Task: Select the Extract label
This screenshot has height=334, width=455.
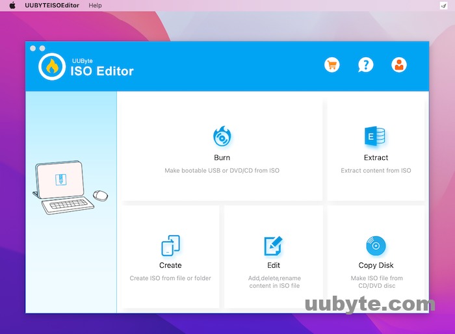Action: [x=376, y=157]
